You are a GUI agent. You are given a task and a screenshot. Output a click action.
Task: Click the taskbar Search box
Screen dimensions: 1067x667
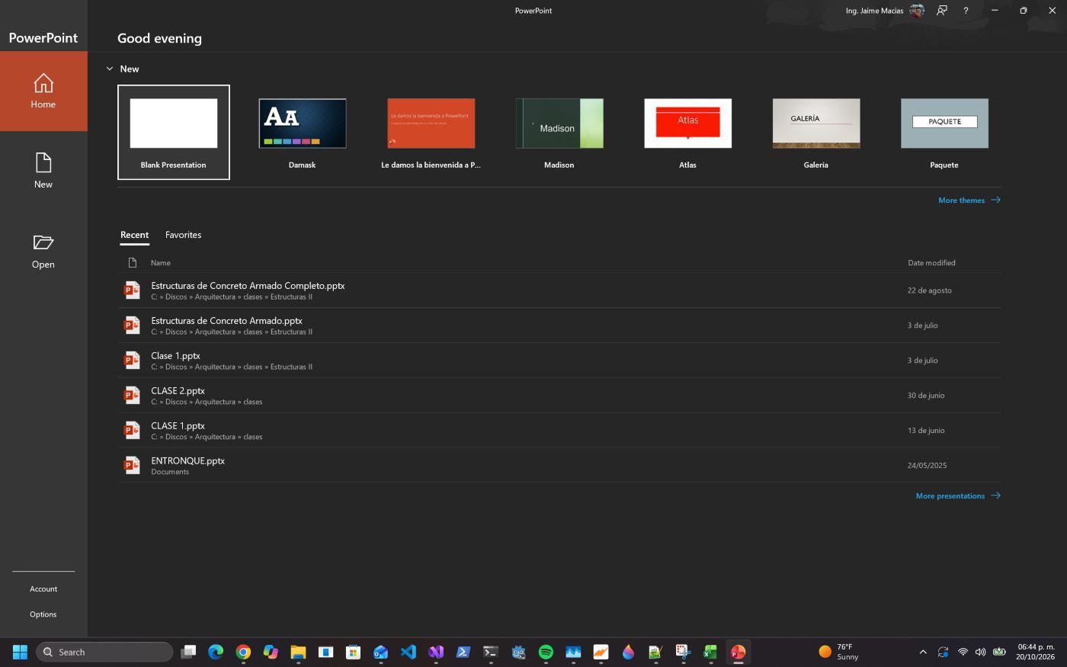point(104,652)
